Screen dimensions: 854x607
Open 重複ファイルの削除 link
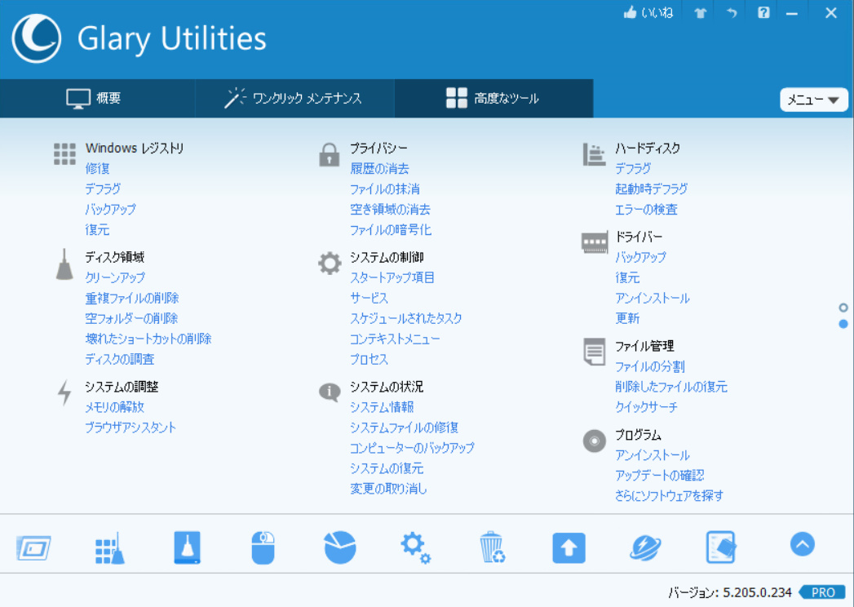point(132,298)
